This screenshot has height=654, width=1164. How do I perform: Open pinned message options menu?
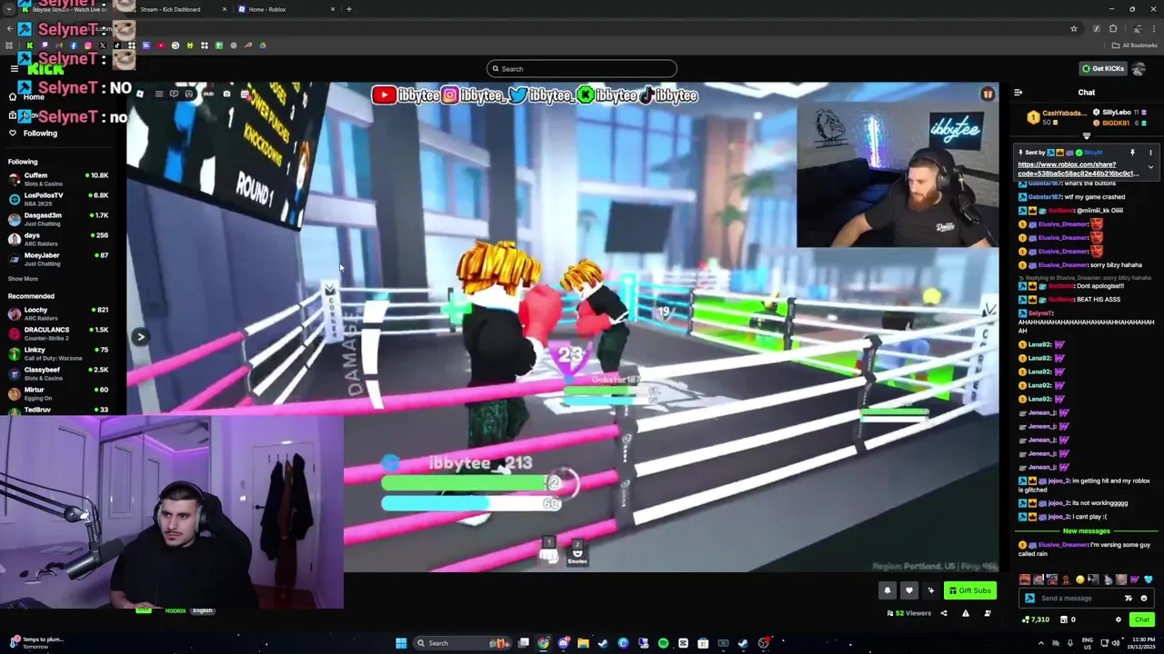coord(1150,153)
